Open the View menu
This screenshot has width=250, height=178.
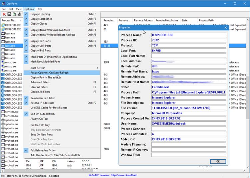[x=19, y=9]
